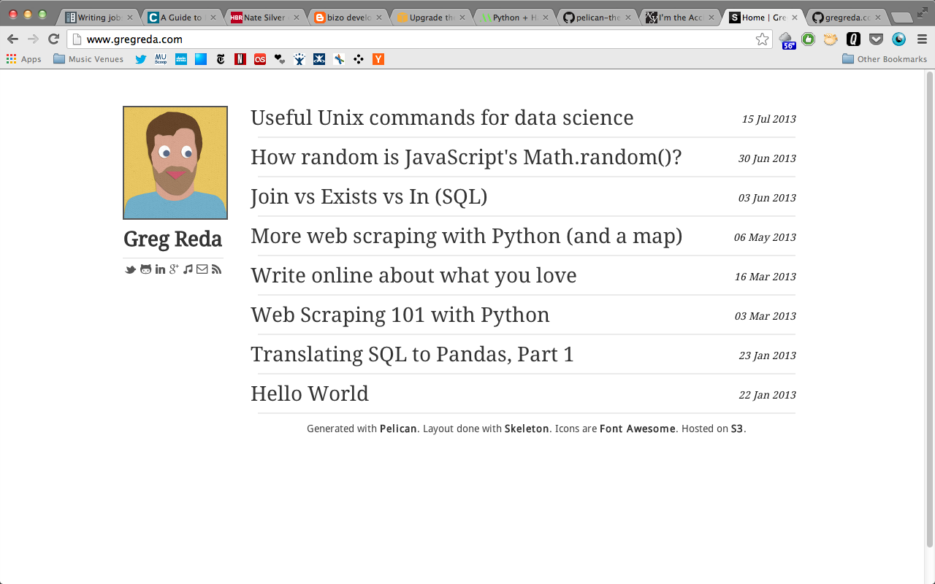Open More web scraping with Python post
This screenshot has width=935, height=584.
point(467,236)
